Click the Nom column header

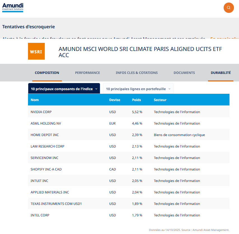coord(35,100)
